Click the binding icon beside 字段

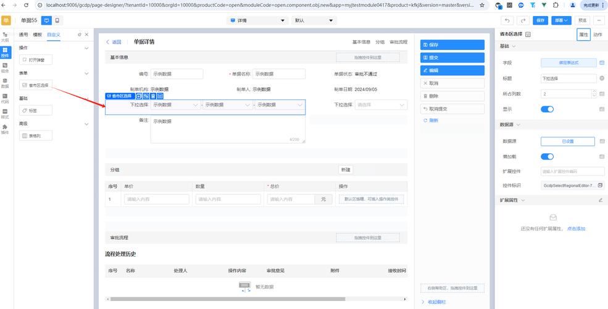point(602,62)
